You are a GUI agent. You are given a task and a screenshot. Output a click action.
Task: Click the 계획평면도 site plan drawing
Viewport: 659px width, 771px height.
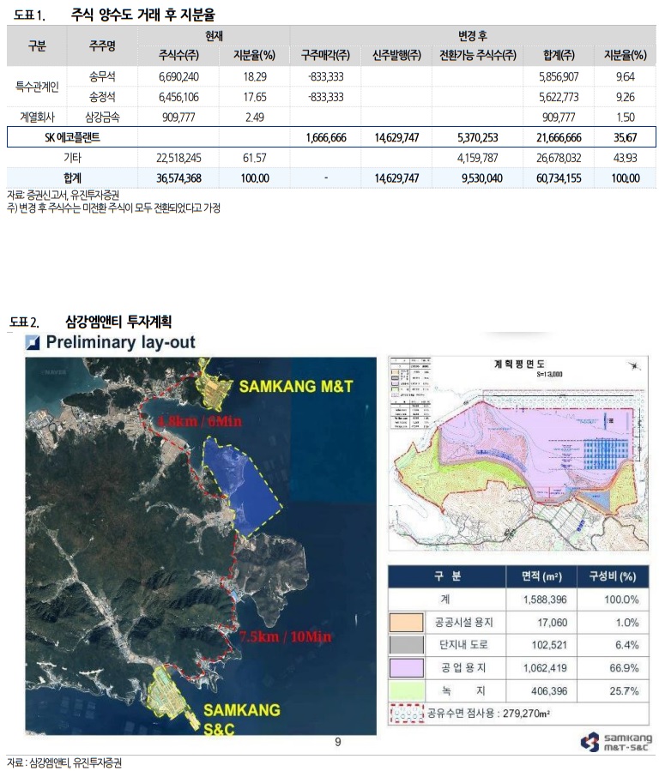click(x=518, y=453)
